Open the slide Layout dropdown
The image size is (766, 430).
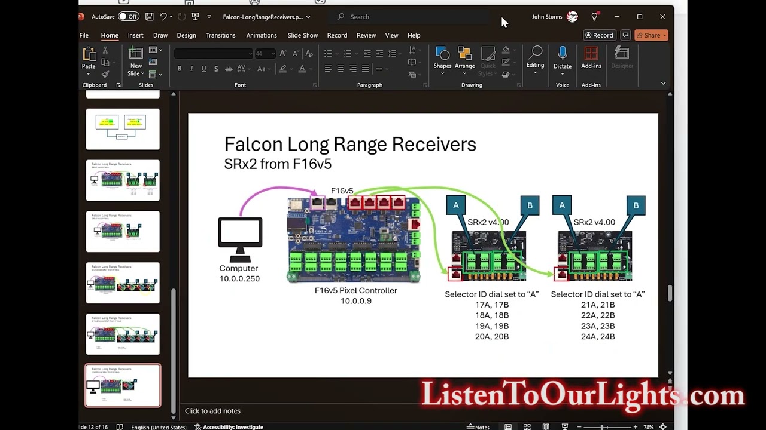tap(156, 50)
